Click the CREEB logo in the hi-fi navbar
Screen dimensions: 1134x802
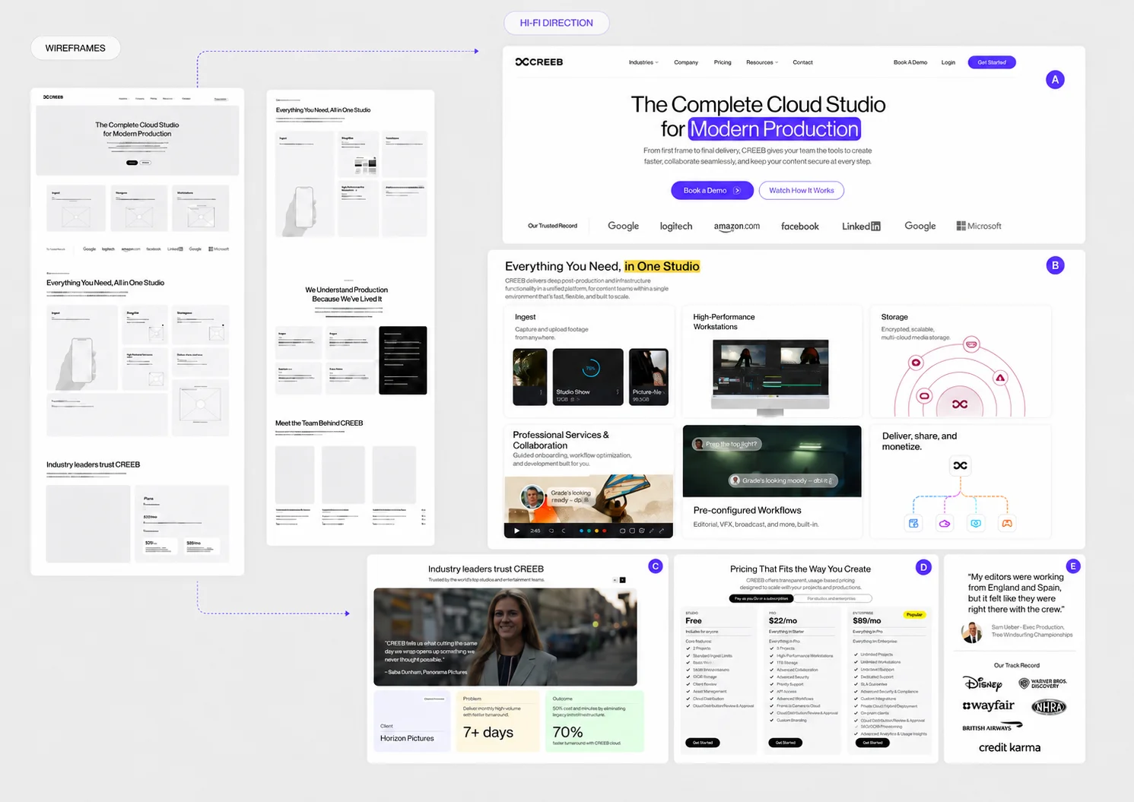(x=539, y=62)
